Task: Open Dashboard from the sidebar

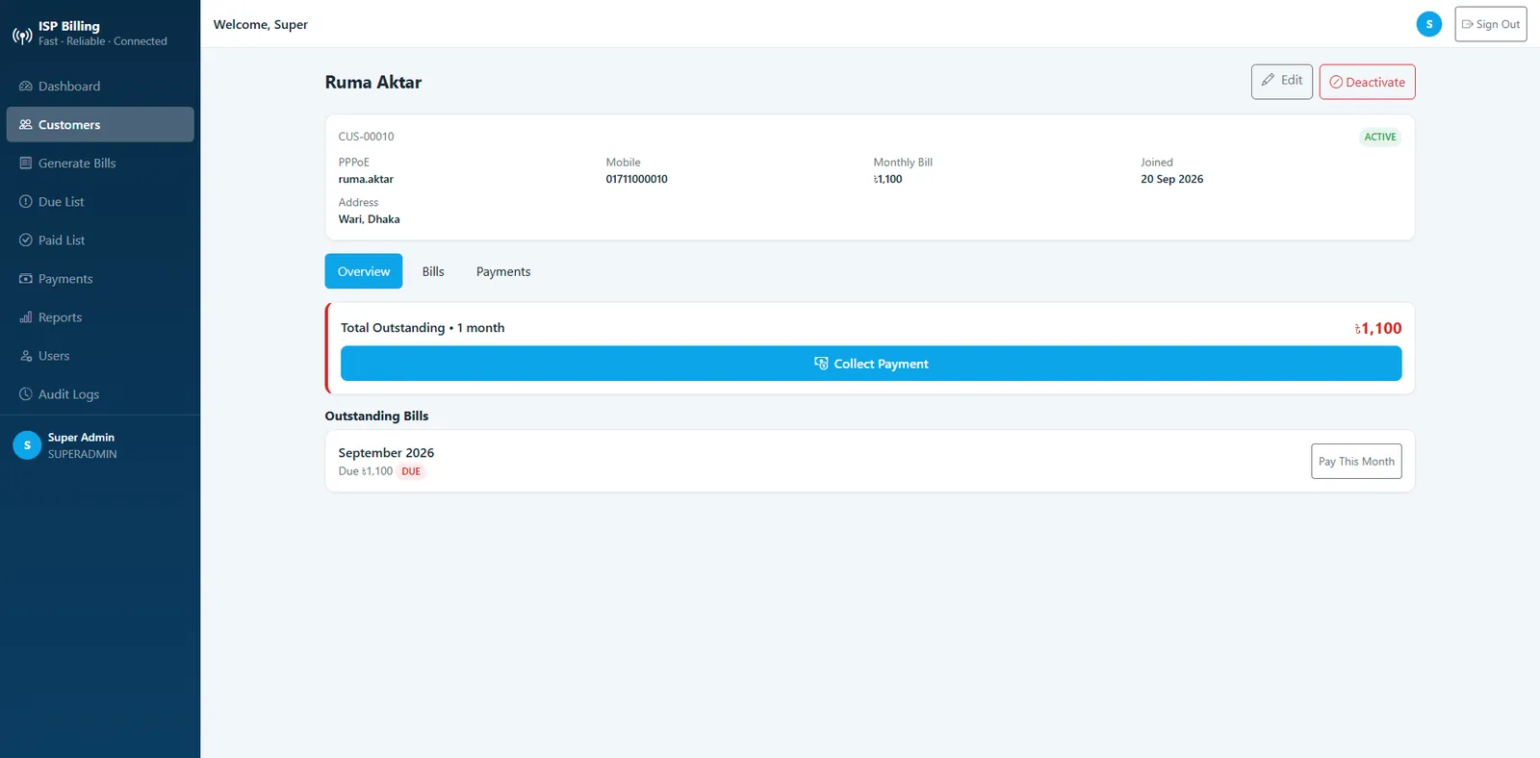Action: click(x=100, y=87)
